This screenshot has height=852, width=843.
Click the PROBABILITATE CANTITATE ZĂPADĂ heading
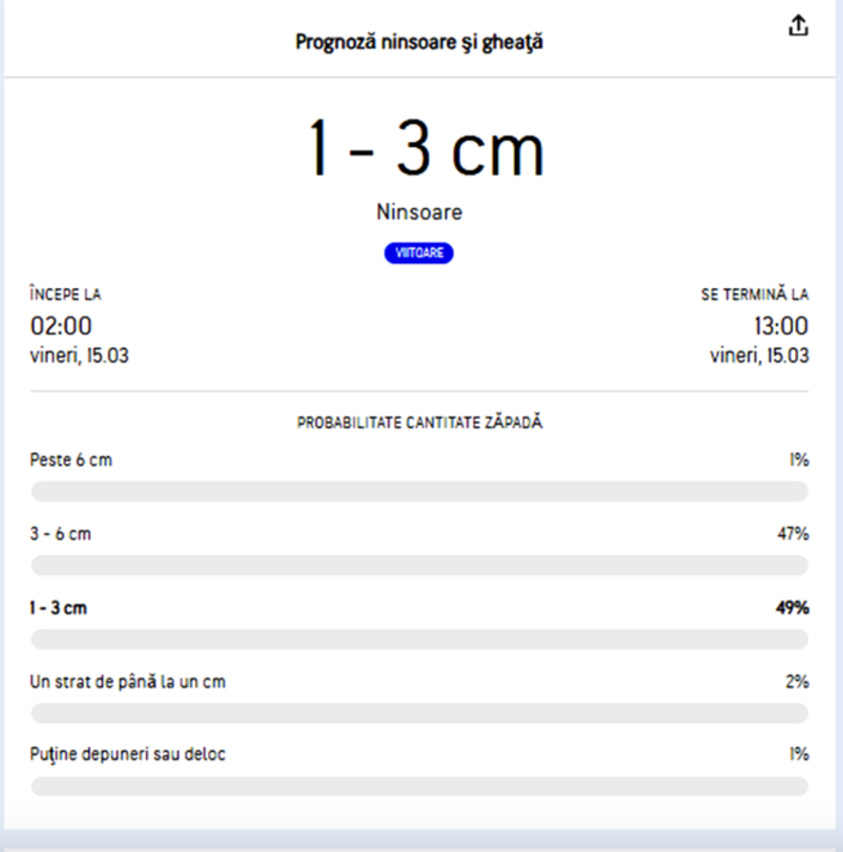[419, 423]
